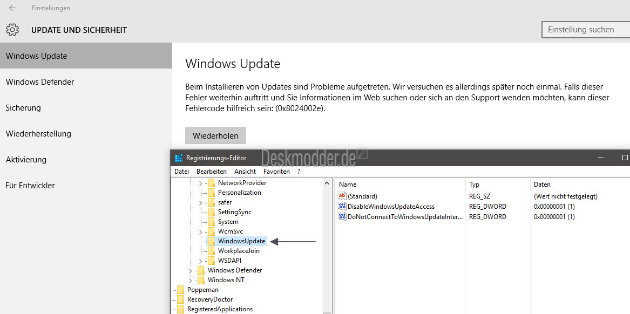This screenshot has width=630, height=314.
Task: Select the Poppeman key label
Action: (x=203, y=290)
